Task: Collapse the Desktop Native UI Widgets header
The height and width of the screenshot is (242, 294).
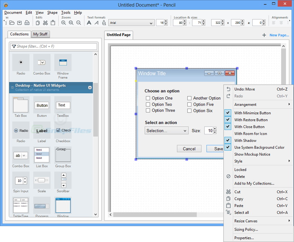Action: coord(12,87)
